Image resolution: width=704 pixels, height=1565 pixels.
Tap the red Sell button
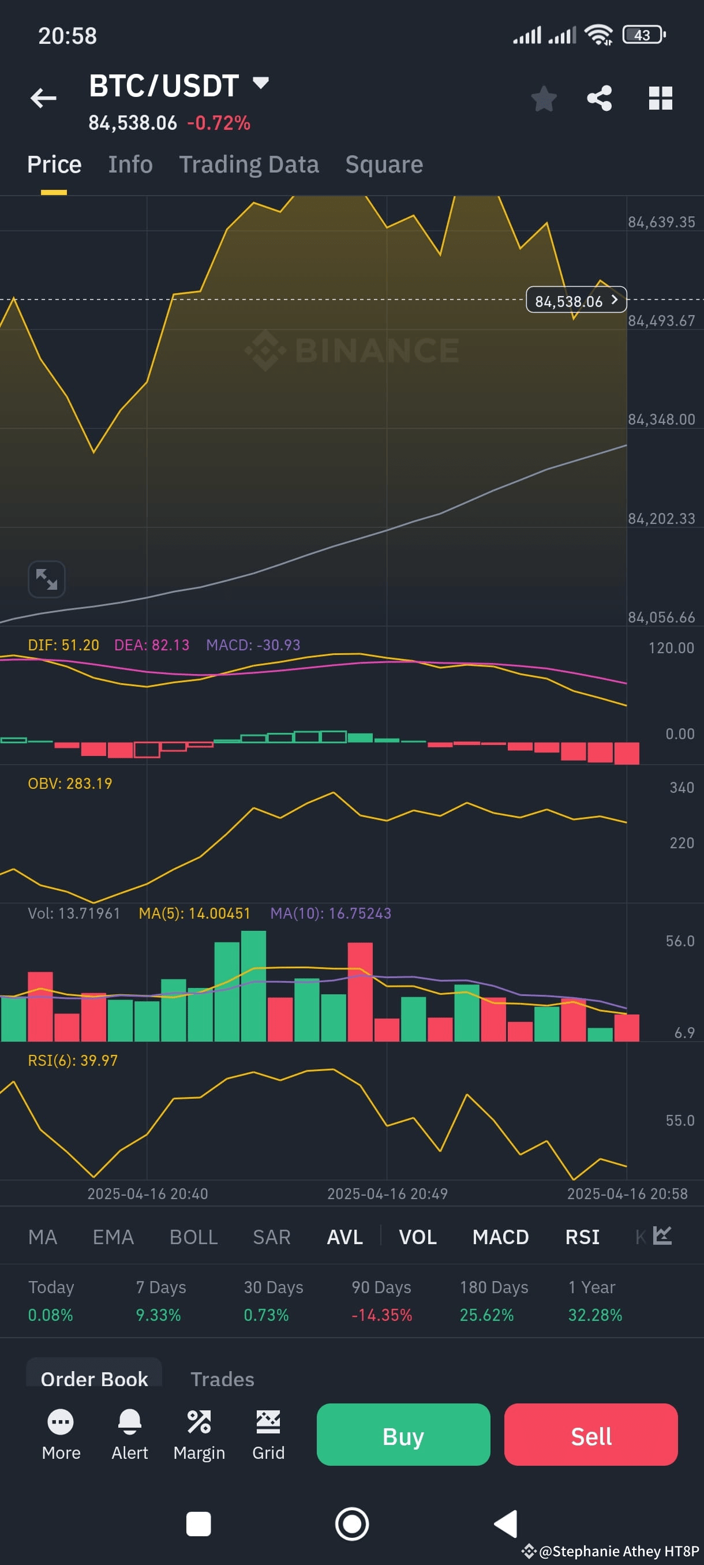tap(591, 1435)
